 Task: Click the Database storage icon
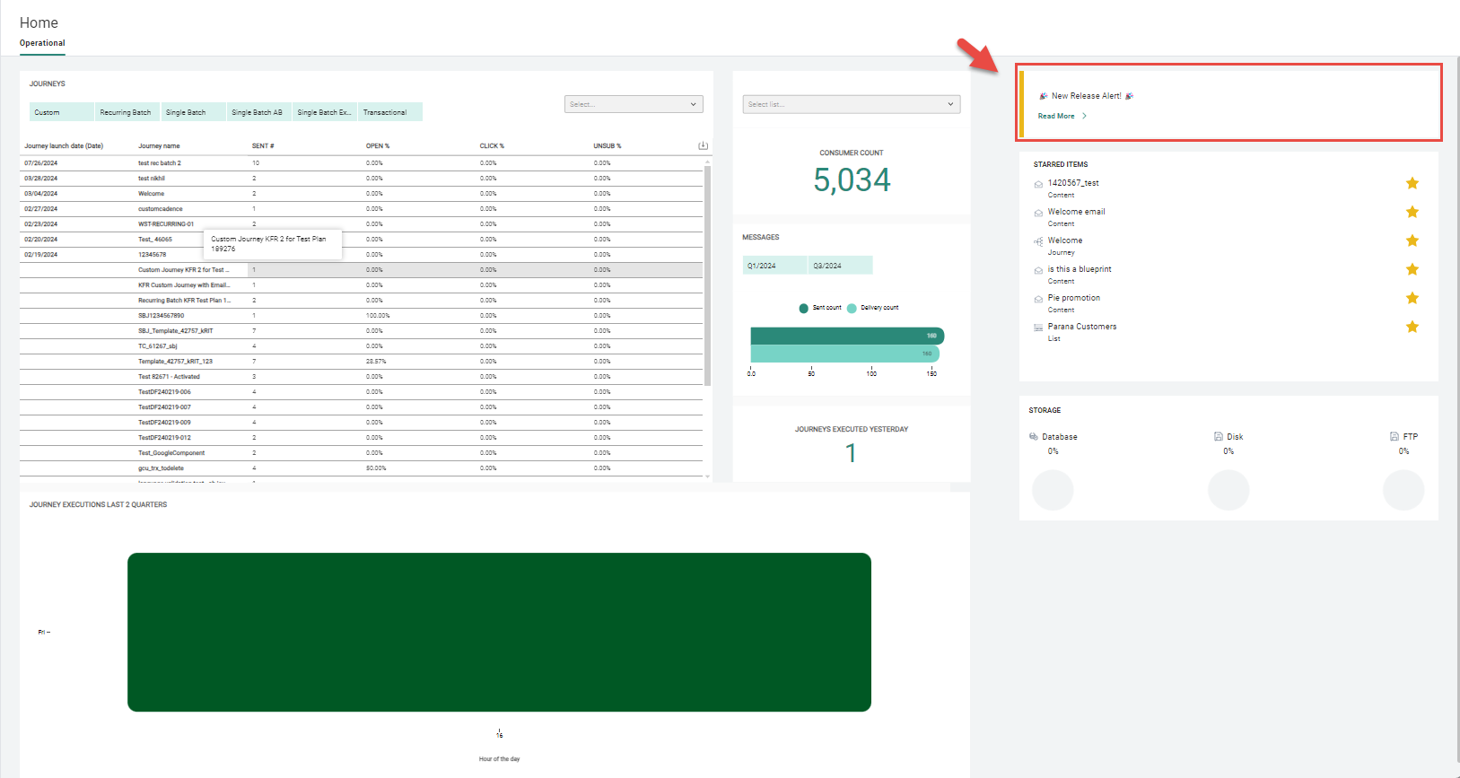(1034, 437)
